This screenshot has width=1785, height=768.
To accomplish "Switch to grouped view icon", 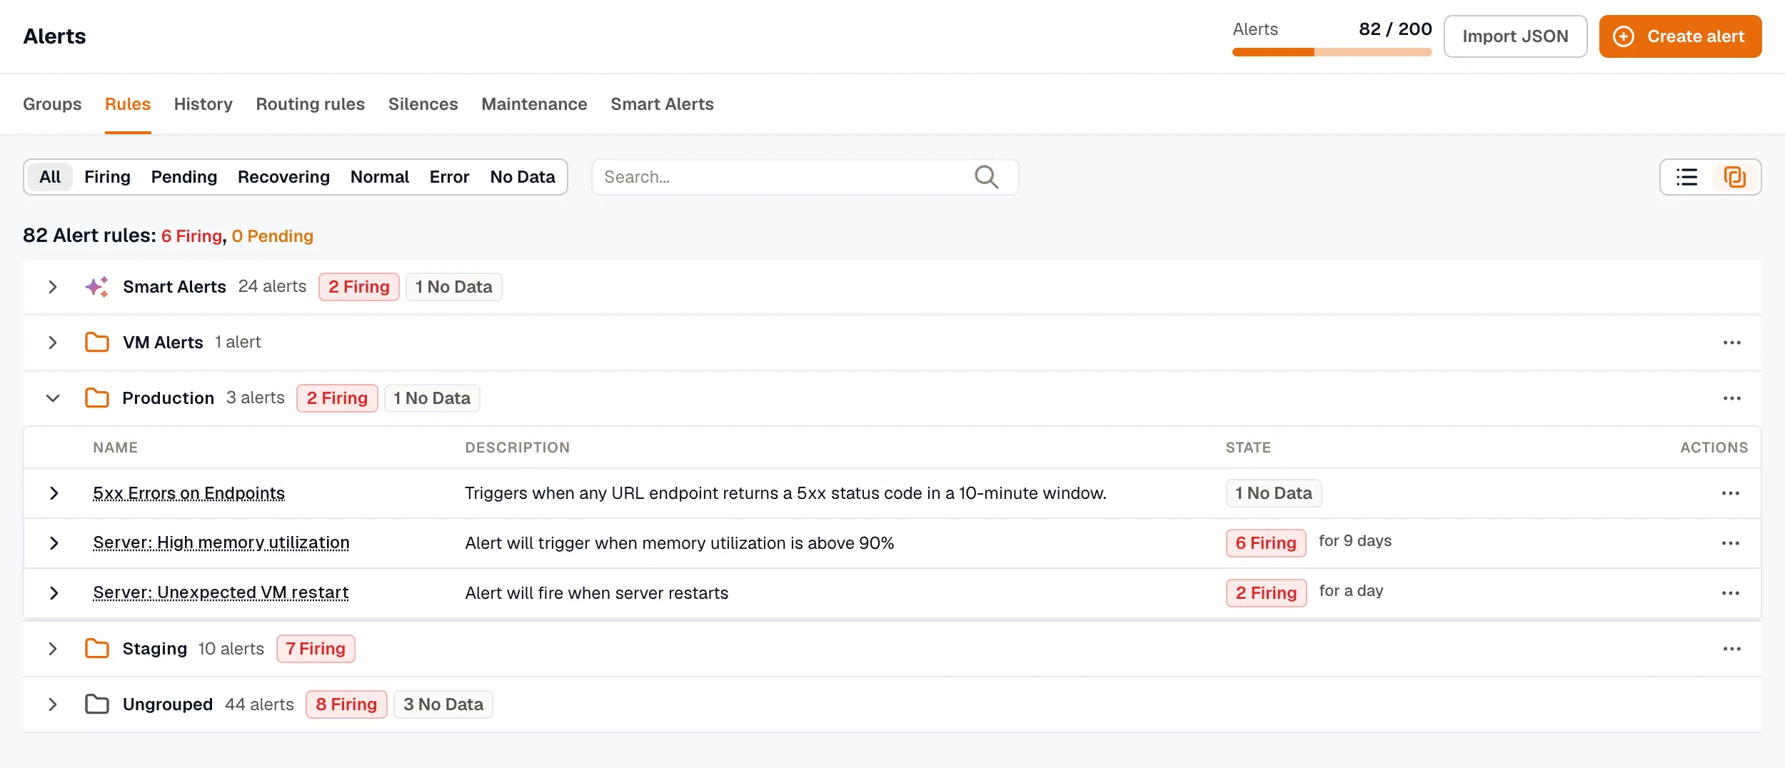I will tap(1735, 177).
